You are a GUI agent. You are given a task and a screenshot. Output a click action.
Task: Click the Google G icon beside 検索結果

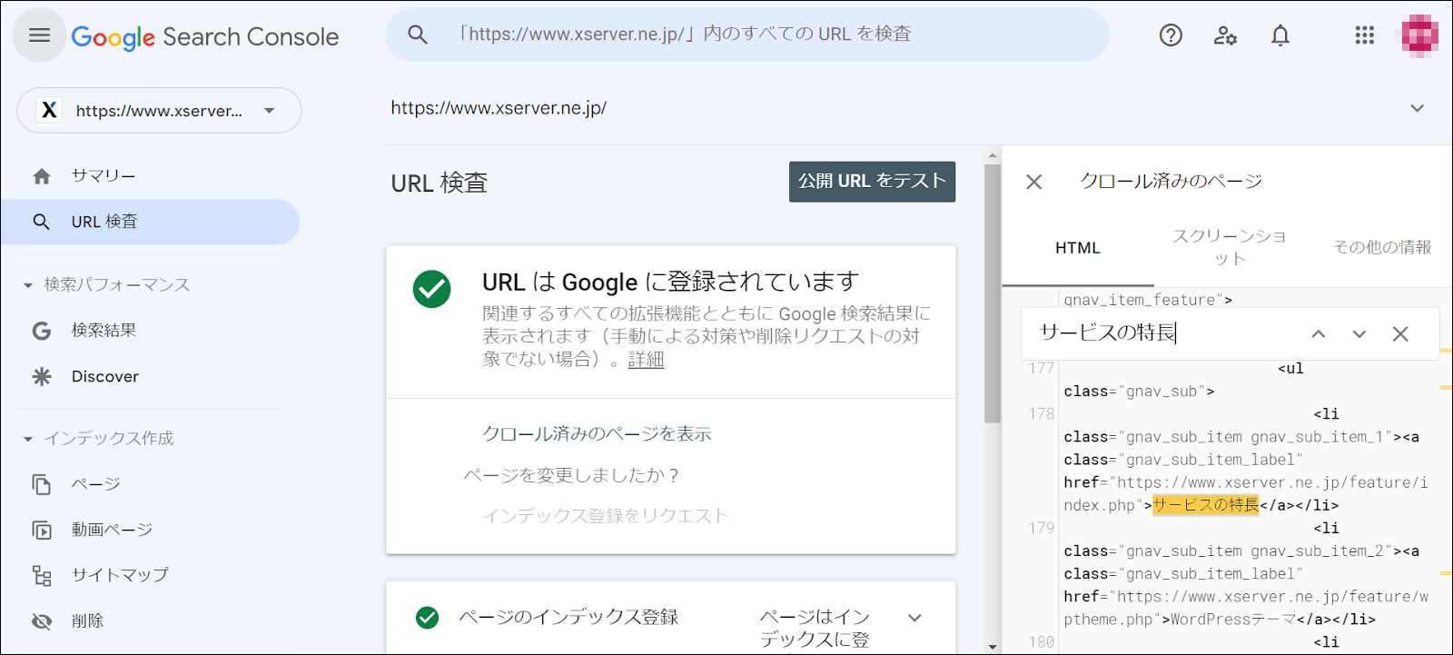(x=42, y=331)
